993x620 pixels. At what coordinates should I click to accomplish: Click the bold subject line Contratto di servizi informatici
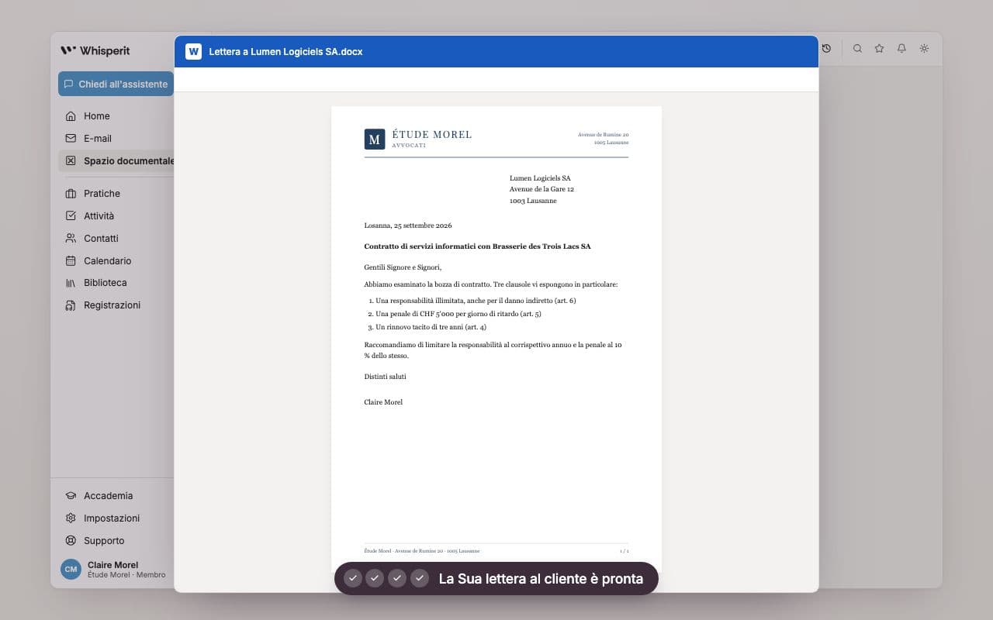(x=478, y=246)
